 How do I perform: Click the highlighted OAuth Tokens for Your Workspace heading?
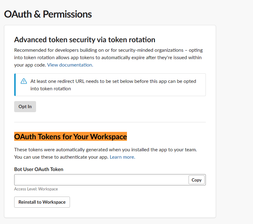pyautogui.click(x=71, y=136)
